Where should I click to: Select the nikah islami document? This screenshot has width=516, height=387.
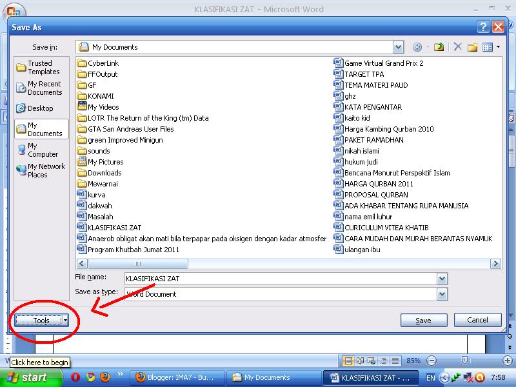point(357,151)
